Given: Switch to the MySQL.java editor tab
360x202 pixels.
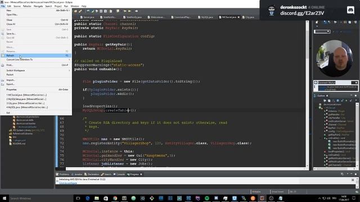Looking at the screenshot, I should [x=206, y=17].
